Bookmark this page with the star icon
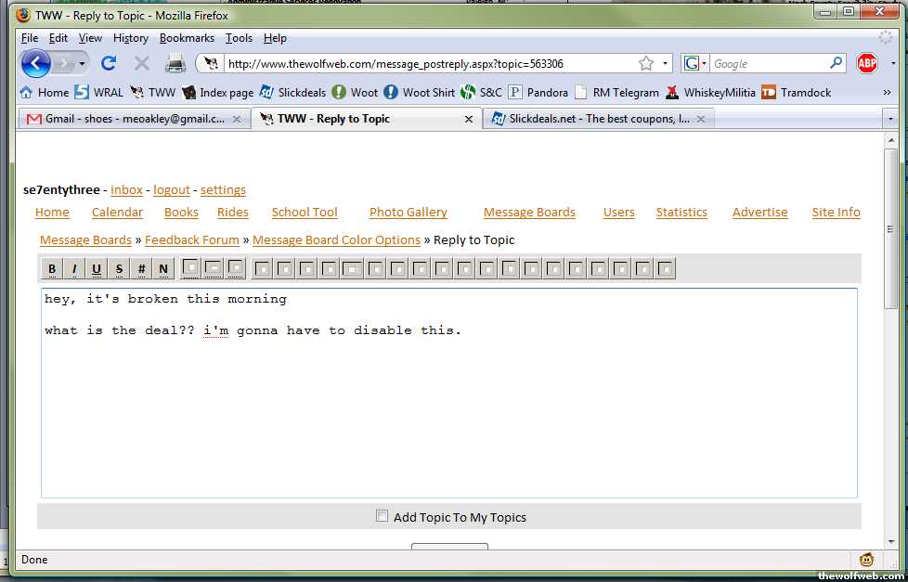908x582 pixels. 646,63
